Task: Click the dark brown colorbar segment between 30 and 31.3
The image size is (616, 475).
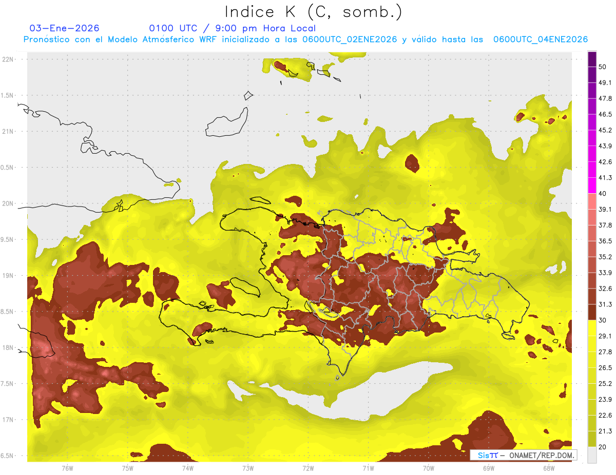Action: [592, 312]
